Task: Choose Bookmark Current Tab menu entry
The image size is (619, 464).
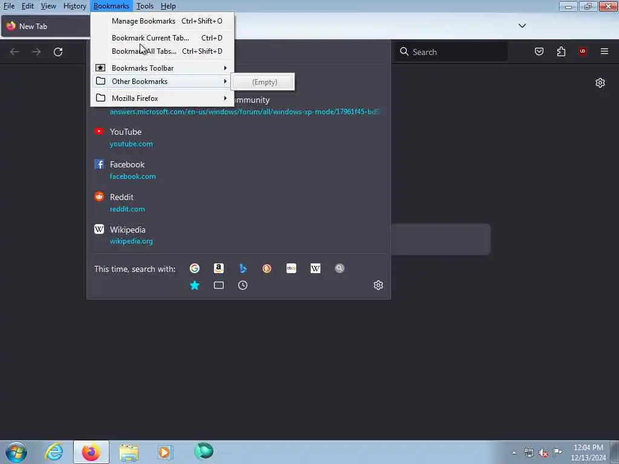Action: [163, 38]
